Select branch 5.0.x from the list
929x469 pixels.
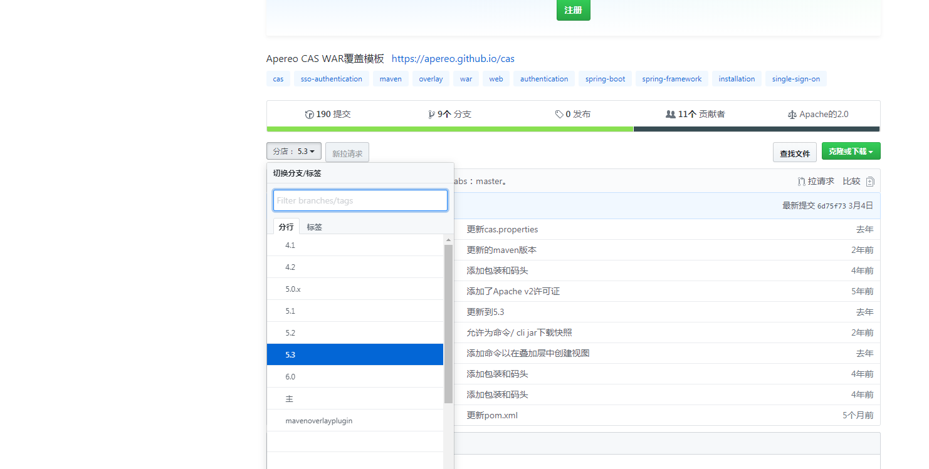point(355,289)
